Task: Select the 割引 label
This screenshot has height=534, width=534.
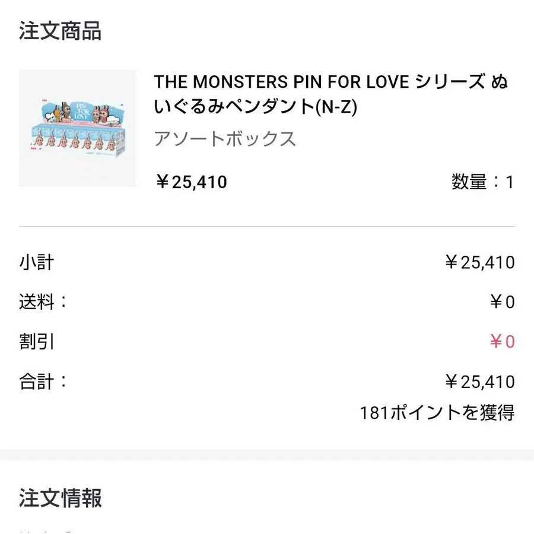Action: click(37, 342)
